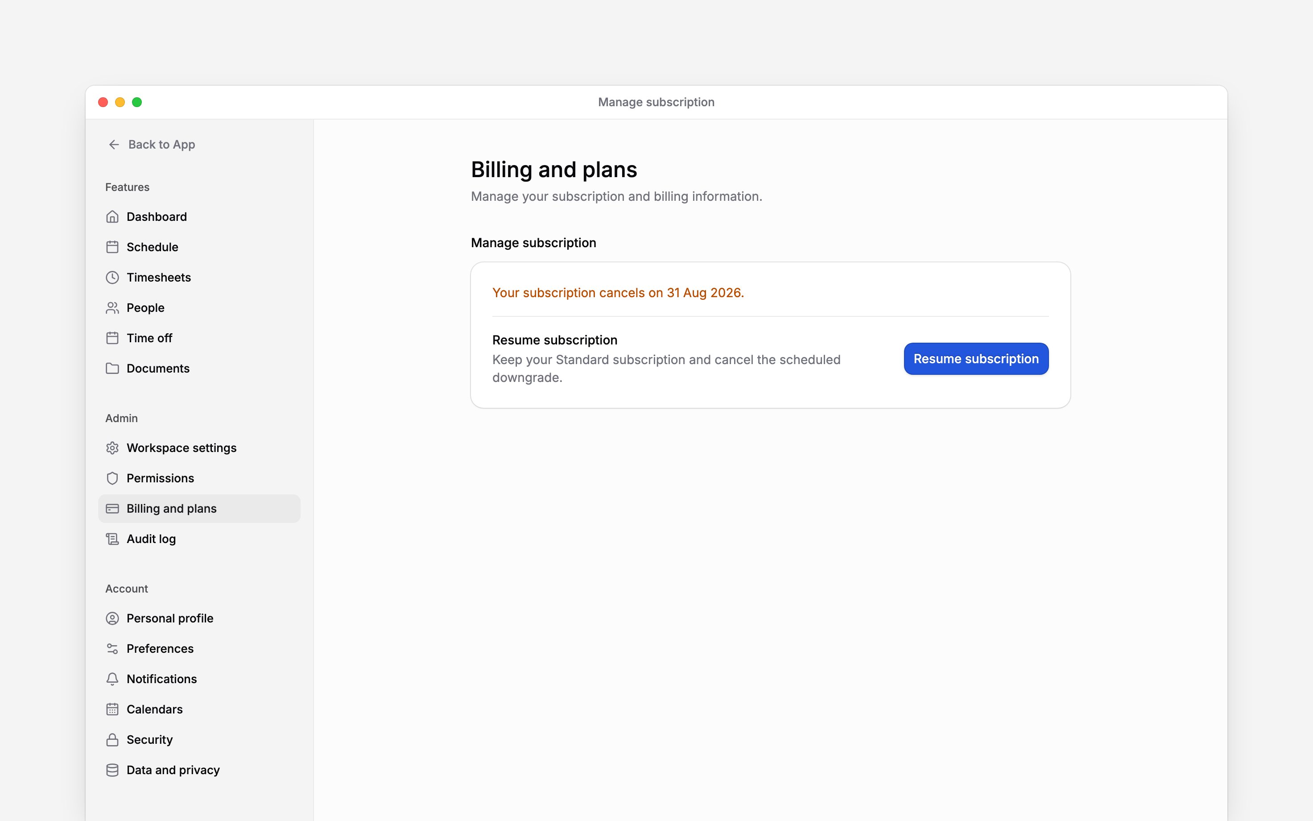
Task: Click the Calendars grid icon
Action: 112,710
